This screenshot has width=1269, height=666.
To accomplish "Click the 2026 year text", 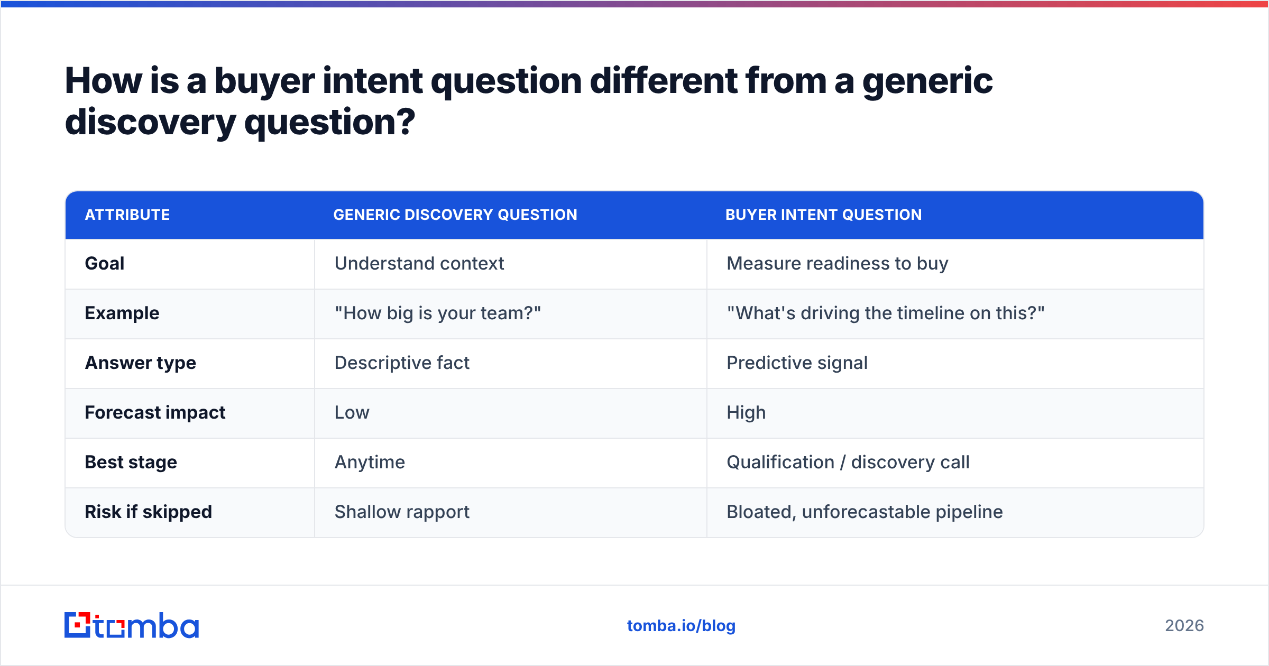I will (x=1184, y=626).
